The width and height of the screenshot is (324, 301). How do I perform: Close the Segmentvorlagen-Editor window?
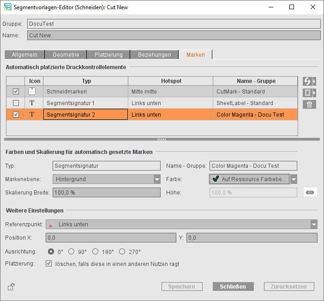(x=313, y=7)
